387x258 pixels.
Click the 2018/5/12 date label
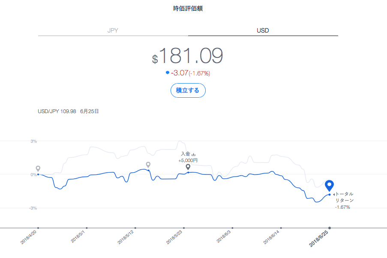[126, 237]
